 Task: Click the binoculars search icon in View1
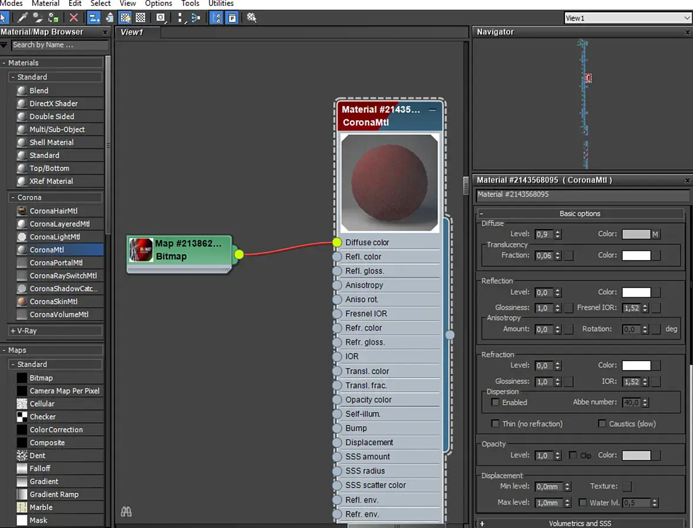click(126, 512)
